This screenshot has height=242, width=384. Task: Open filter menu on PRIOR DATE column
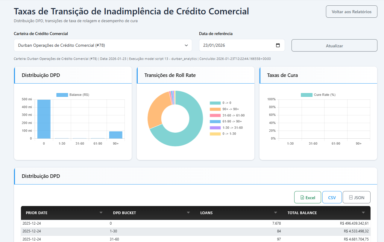tap(101, 213)
